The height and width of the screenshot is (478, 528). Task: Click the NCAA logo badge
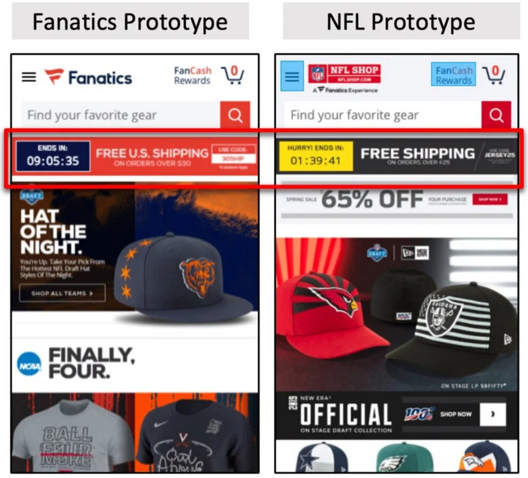pos(29,364)
